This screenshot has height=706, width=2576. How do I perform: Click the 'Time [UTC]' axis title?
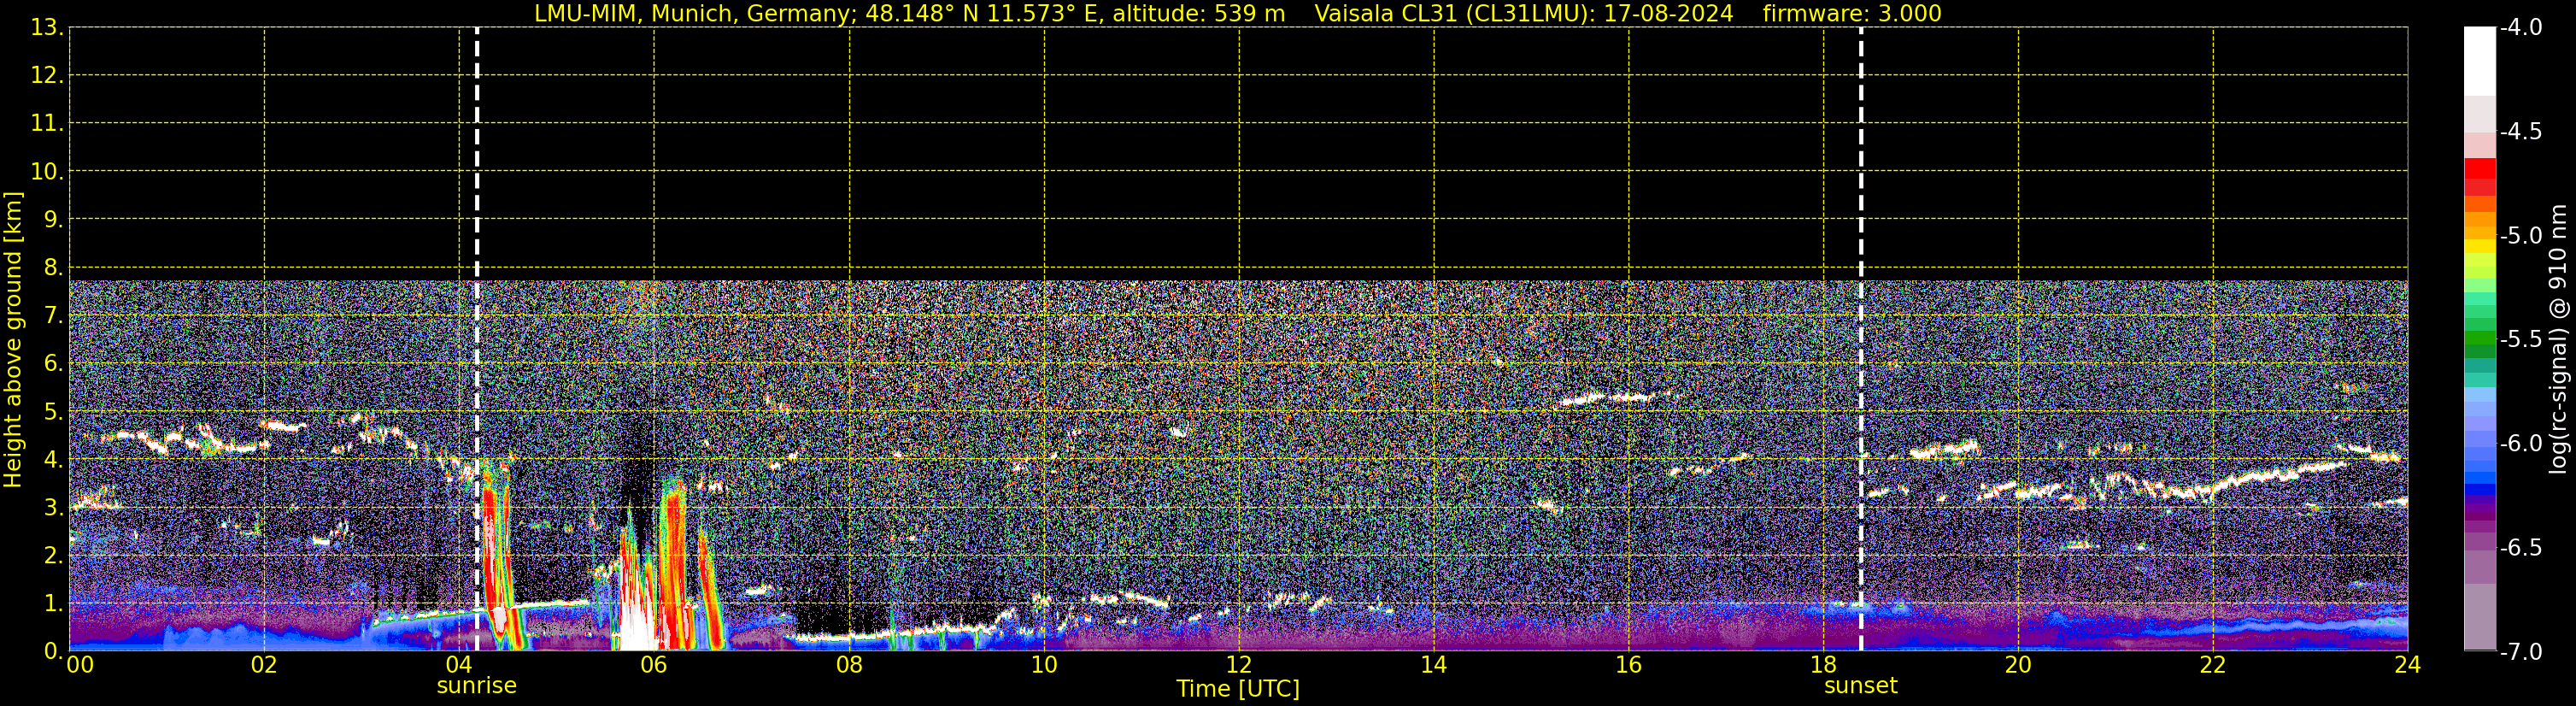(x=1238, y=689)
